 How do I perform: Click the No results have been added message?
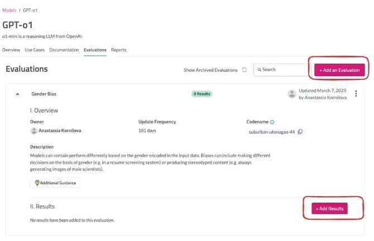pyautogui.click(x=72, y=220)
